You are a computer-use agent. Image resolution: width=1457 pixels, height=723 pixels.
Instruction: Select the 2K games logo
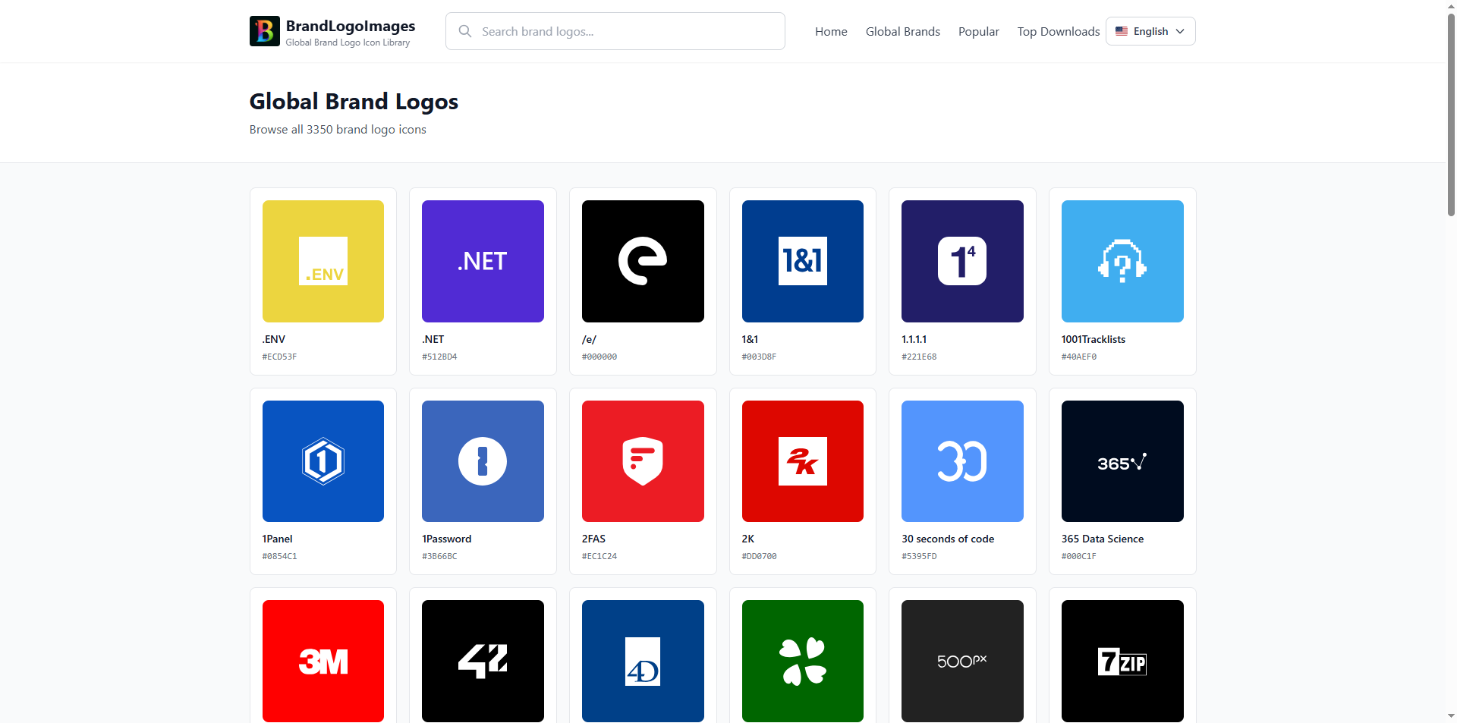click(x=802, y=461)
